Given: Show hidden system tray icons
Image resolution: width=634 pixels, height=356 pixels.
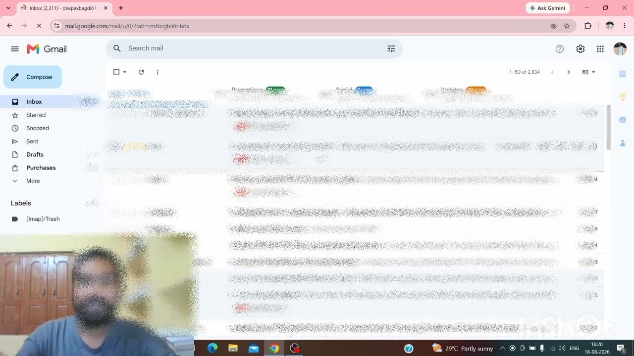Looking at the screenshot, I should point(502,348).
